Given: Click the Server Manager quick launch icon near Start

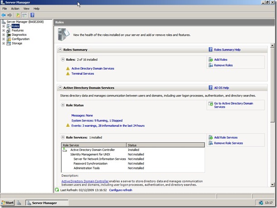Looking at the screenshot, I should click(19, 203).
